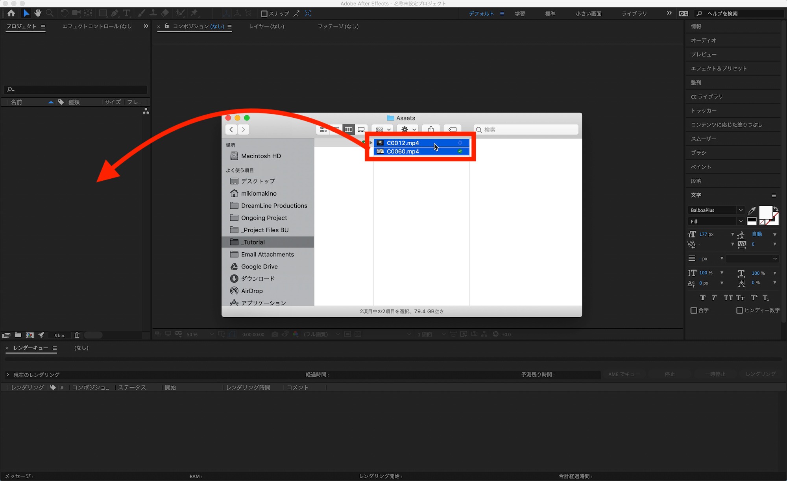
Task: Switch to the 学習 workspace
Action: pos(520,14)
